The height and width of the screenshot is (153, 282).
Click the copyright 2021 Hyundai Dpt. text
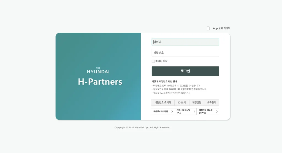click(143, 127)
